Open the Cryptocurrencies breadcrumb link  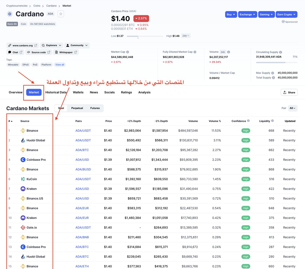[17, 6]
